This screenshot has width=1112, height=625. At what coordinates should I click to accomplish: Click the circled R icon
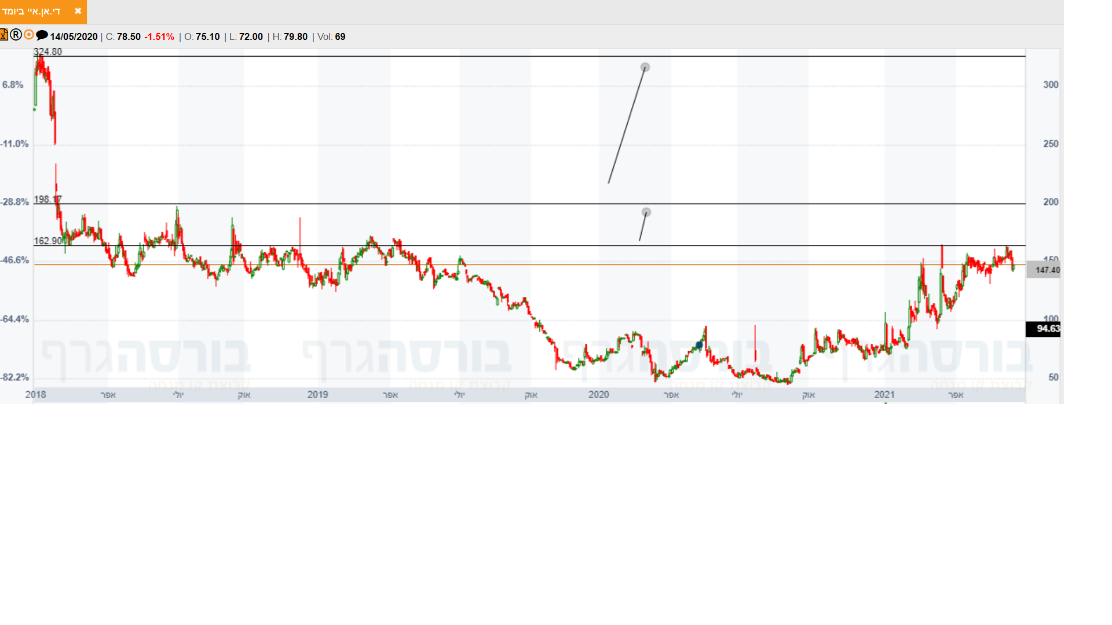(x=16, y=35)
